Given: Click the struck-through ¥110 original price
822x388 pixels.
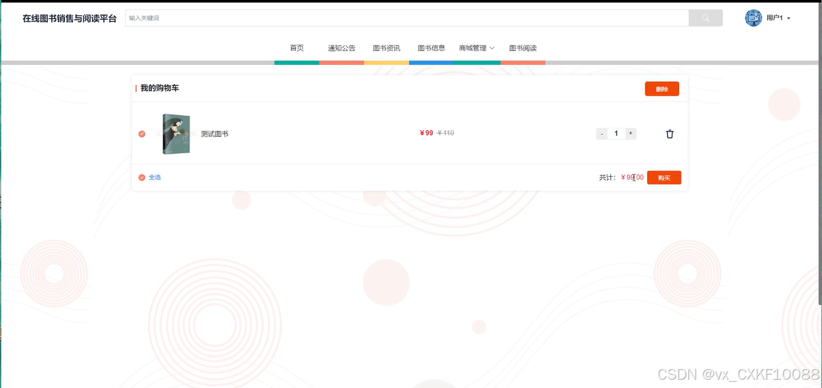Looking at the screenshot, I should (445, 133).
